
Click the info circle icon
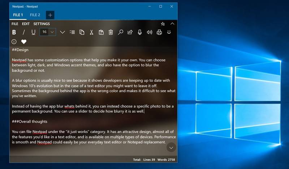14,42
